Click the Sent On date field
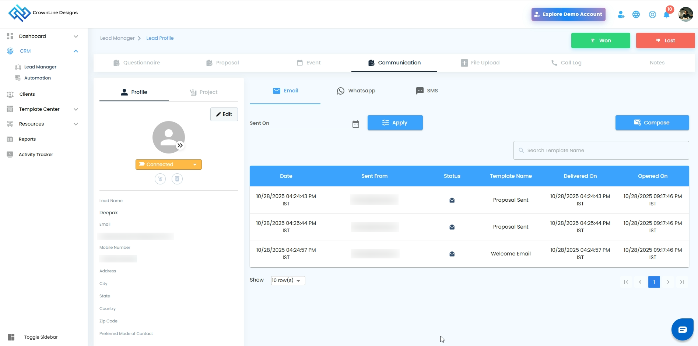Image resolution: width=698 pixels, height=346 pixels. (305, 123)
